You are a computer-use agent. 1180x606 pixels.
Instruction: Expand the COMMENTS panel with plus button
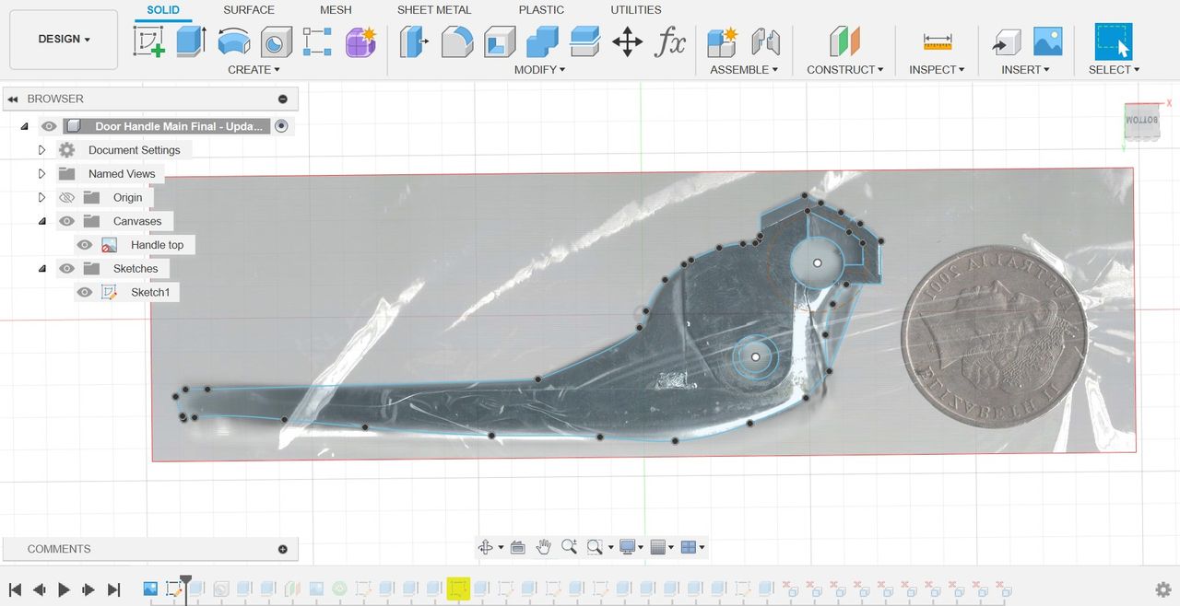[x=283, y=549]
